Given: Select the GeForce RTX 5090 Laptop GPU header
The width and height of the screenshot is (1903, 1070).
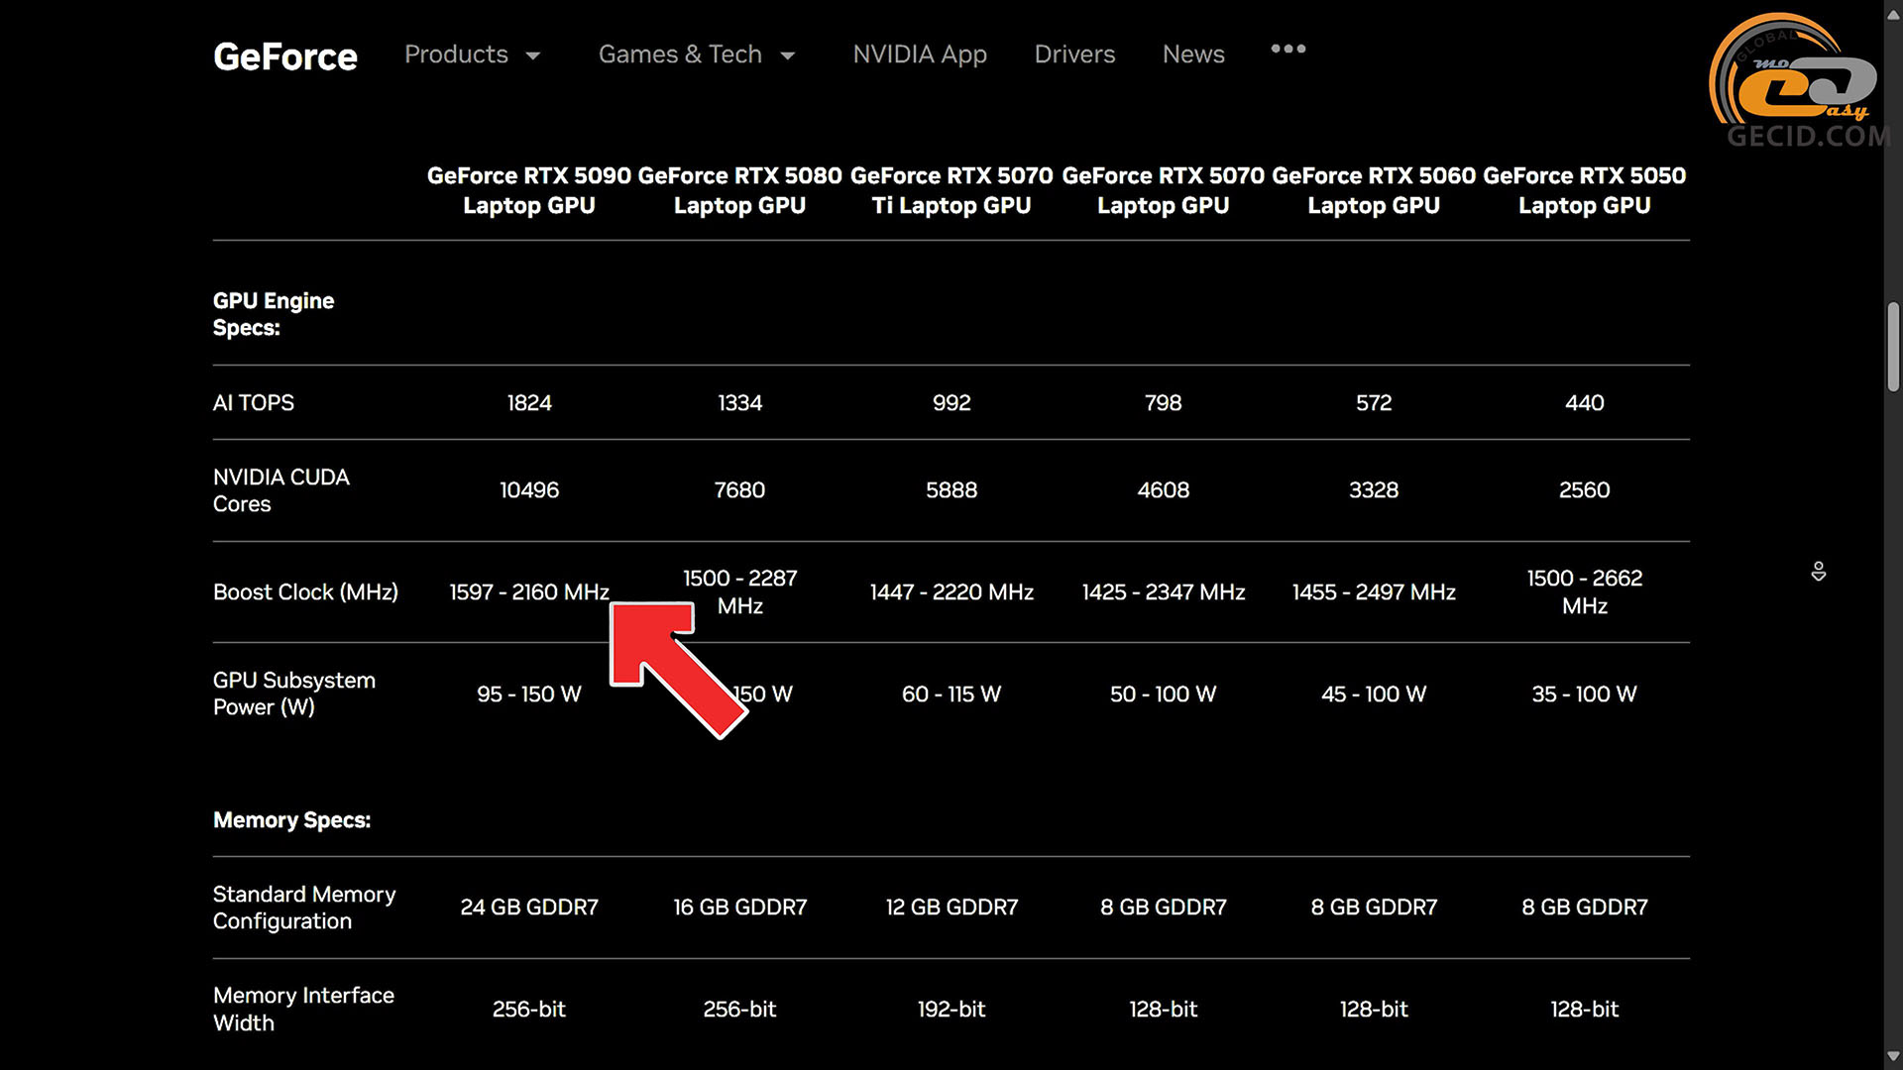Looking at the screenshot, I should 528,190.
